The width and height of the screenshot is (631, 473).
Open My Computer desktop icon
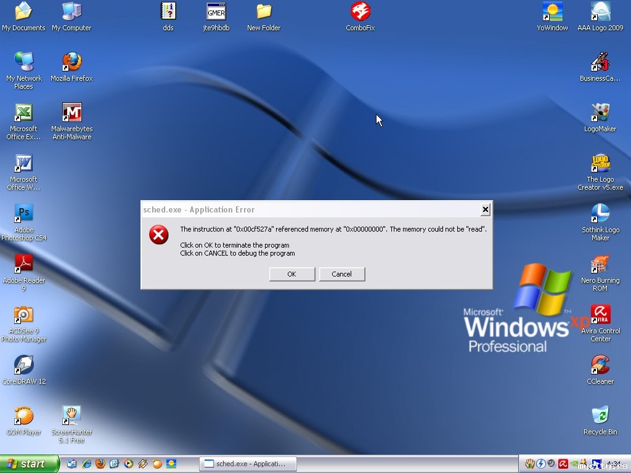71,17
